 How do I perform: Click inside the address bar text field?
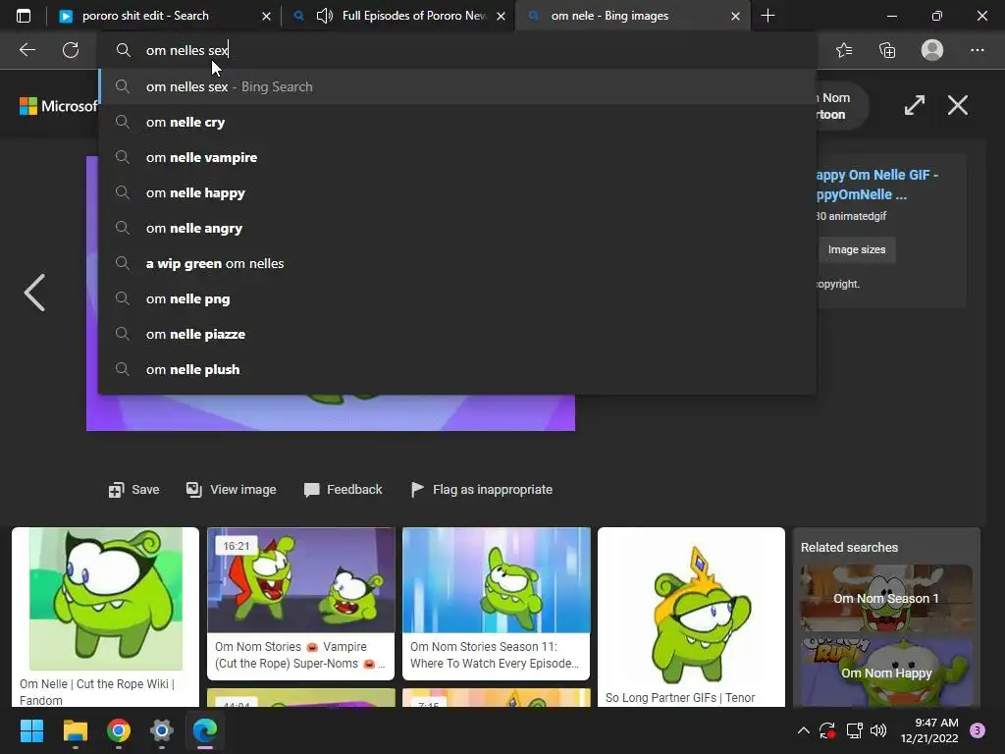[457, 50]
